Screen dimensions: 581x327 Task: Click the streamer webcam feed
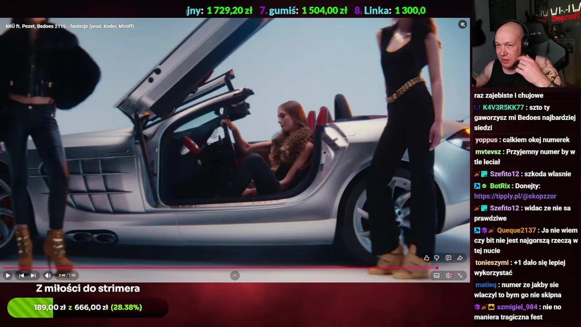pyautogui.click(x=527, y=44)
